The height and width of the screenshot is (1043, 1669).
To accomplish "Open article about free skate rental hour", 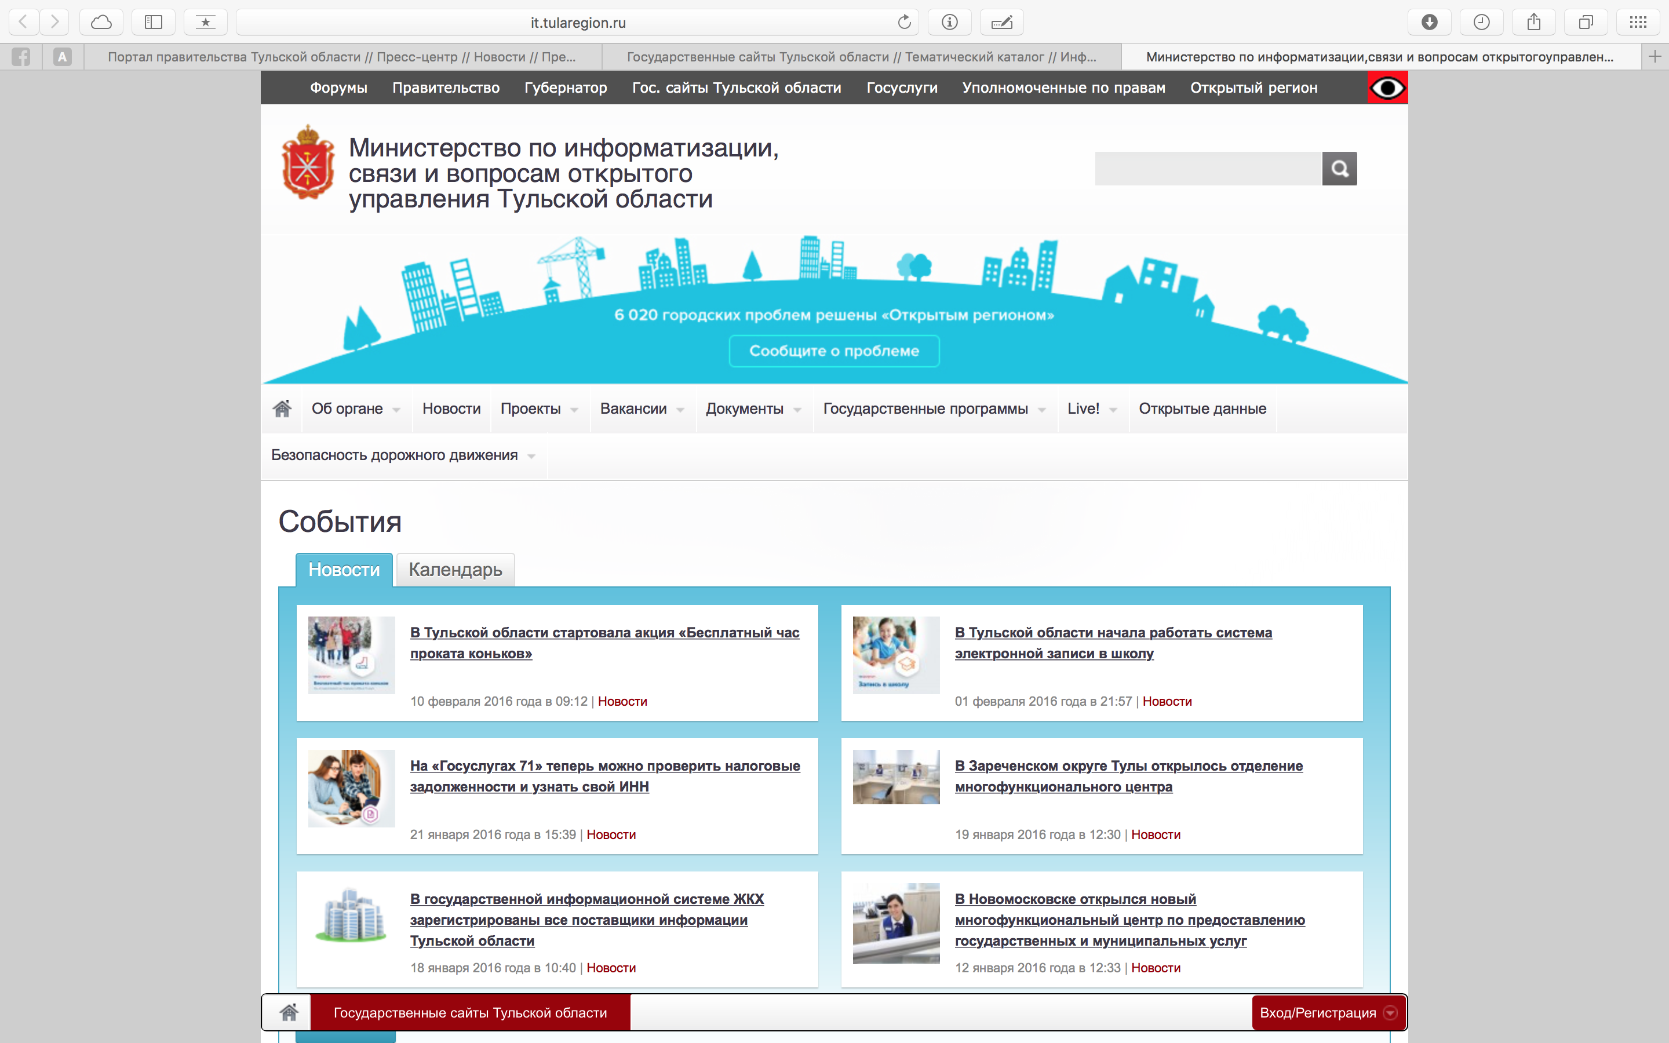I will tap(605, 643).
